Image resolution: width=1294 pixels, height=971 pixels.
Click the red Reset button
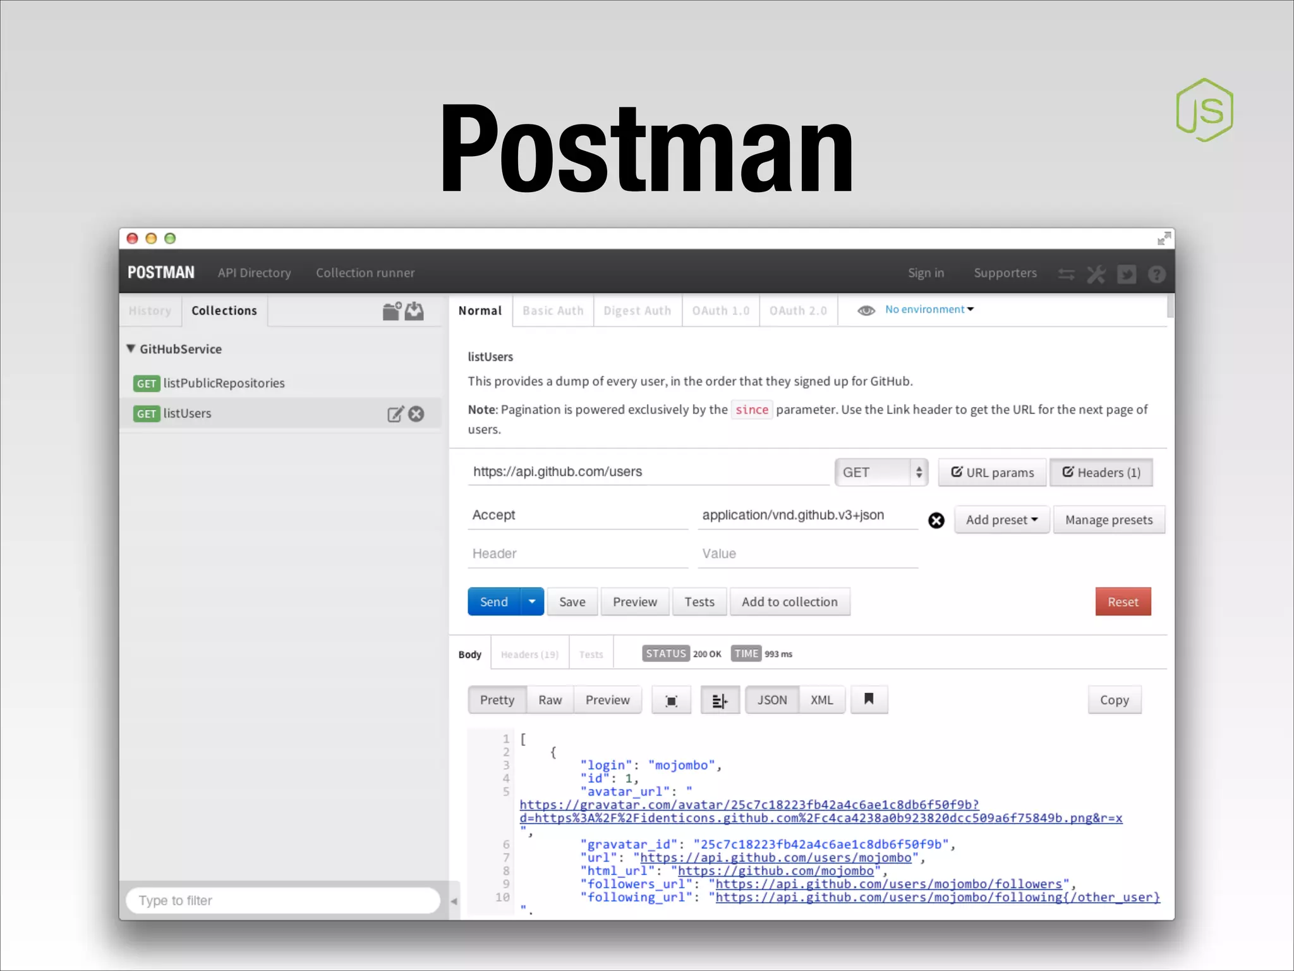[x=1123, y=602]
